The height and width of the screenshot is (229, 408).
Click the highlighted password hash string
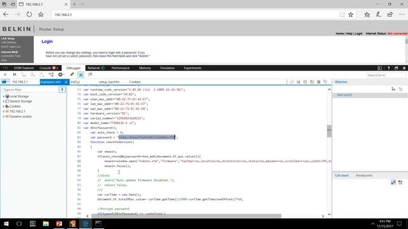147,137
